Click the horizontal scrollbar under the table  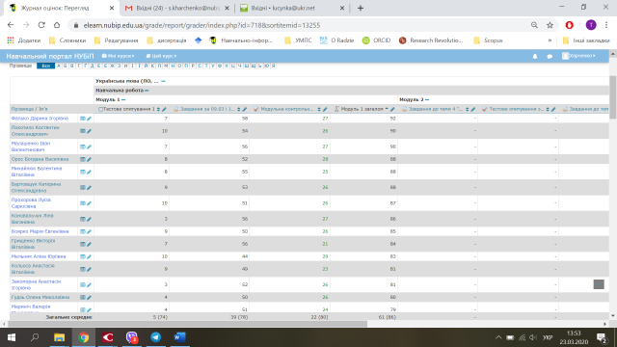[187, 324]
